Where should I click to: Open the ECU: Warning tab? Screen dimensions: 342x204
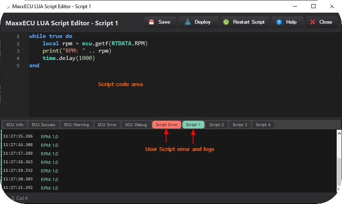76,124
